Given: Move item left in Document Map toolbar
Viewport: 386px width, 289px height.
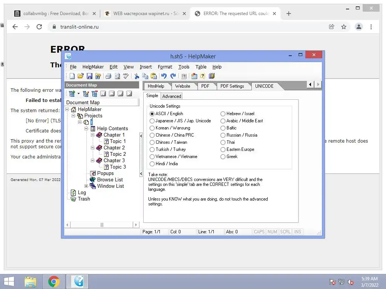Looking at the screenshot, I should click(x=103, y=94).
